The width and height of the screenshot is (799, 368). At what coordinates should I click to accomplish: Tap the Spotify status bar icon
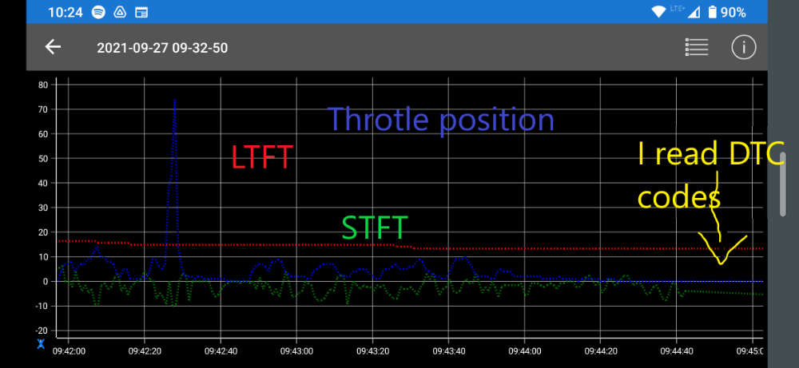97,12
